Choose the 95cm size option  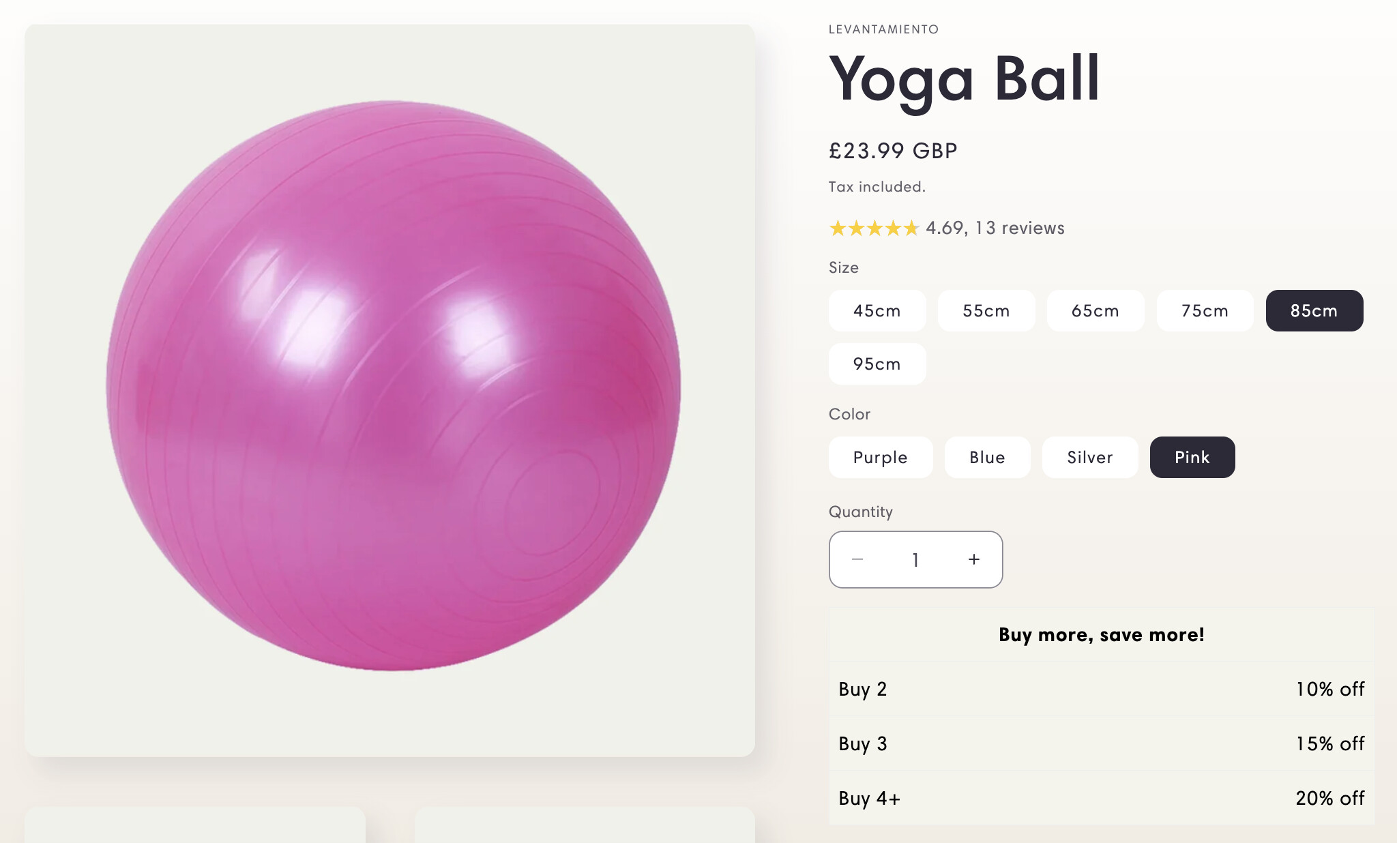877,364
